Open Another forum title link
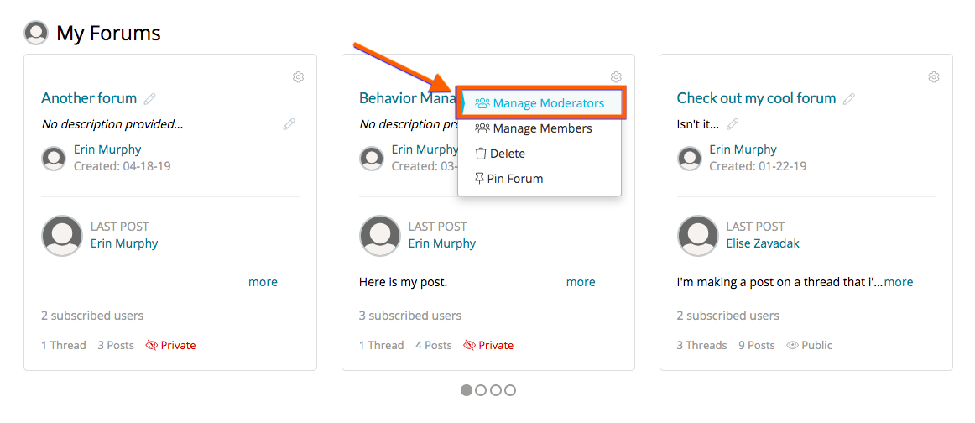975x423 pixels. click(x=89, y=98)
